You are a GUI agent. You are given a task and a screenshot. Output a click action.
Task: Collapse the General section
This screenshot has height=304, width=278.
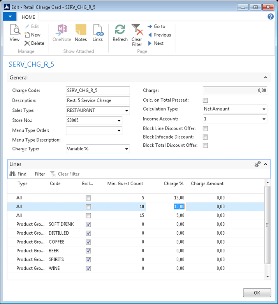(x=266, y=77)
